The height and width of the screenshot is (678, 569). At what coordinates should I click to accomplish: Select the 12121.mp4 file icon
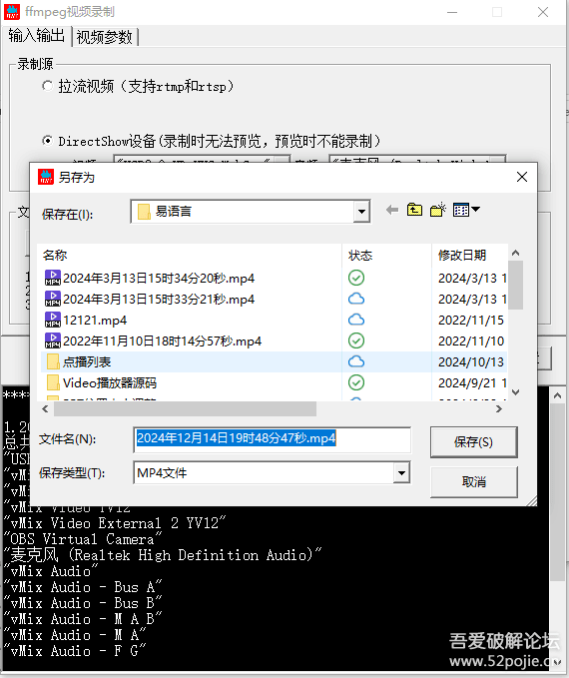click(x=53, y=320)
